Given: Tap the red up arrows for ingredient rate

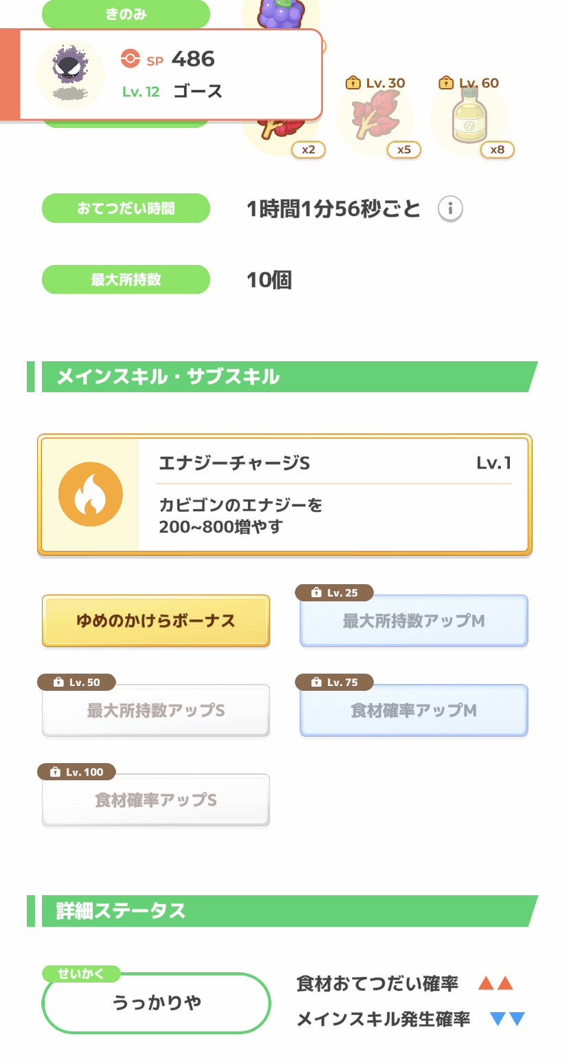Looking at the screenshot, I should point(495,983).
